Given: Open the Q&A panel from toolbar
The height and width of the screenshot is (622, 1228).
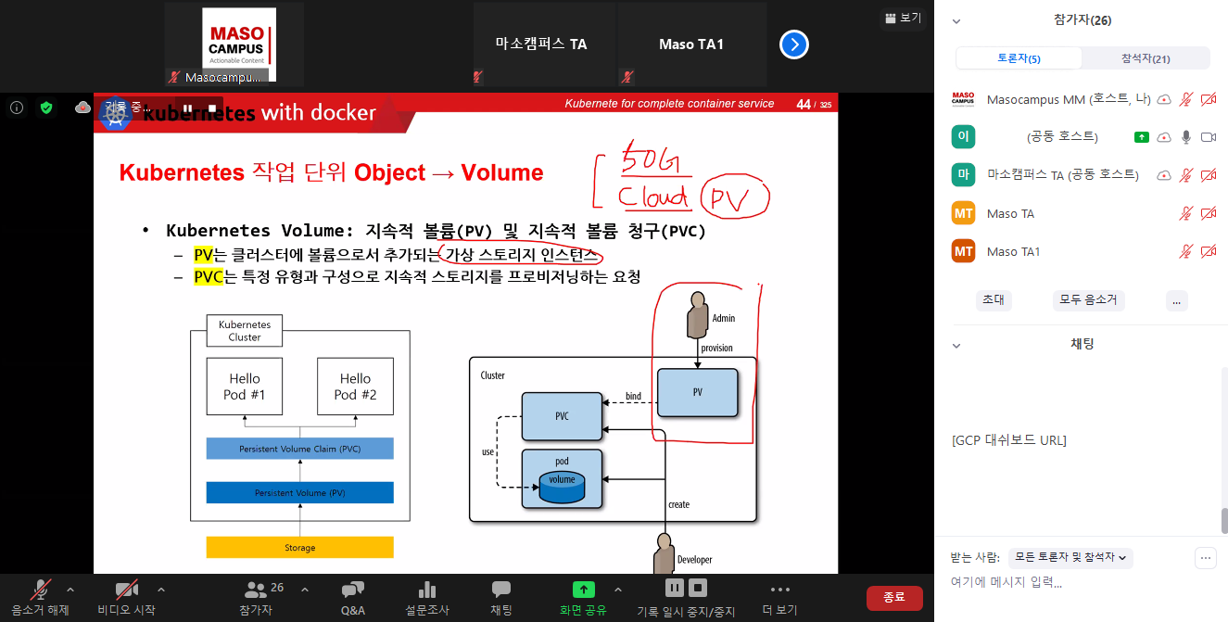Looking at the screenshot, I should (352, 590).
